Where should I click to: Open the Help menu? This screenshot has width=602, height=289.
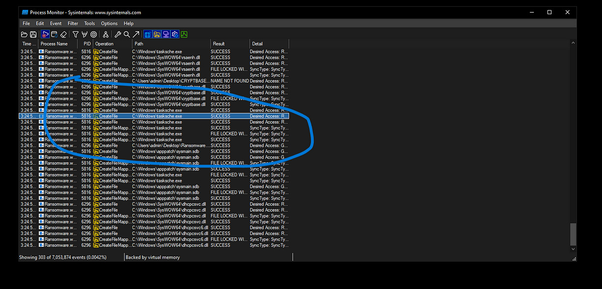128,23
